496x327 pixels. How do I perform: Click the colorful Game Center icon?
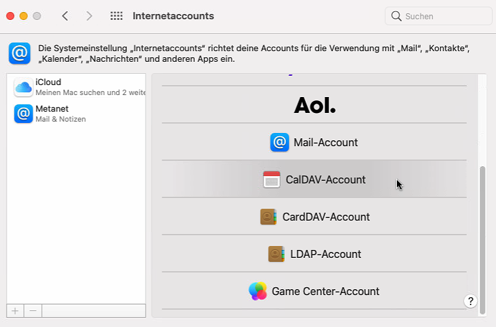257,291
